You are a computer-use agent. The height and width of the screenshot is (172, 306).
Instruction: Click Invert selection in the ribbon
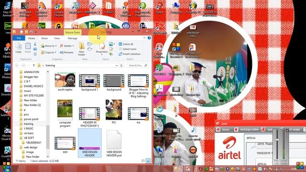(130, 54)
